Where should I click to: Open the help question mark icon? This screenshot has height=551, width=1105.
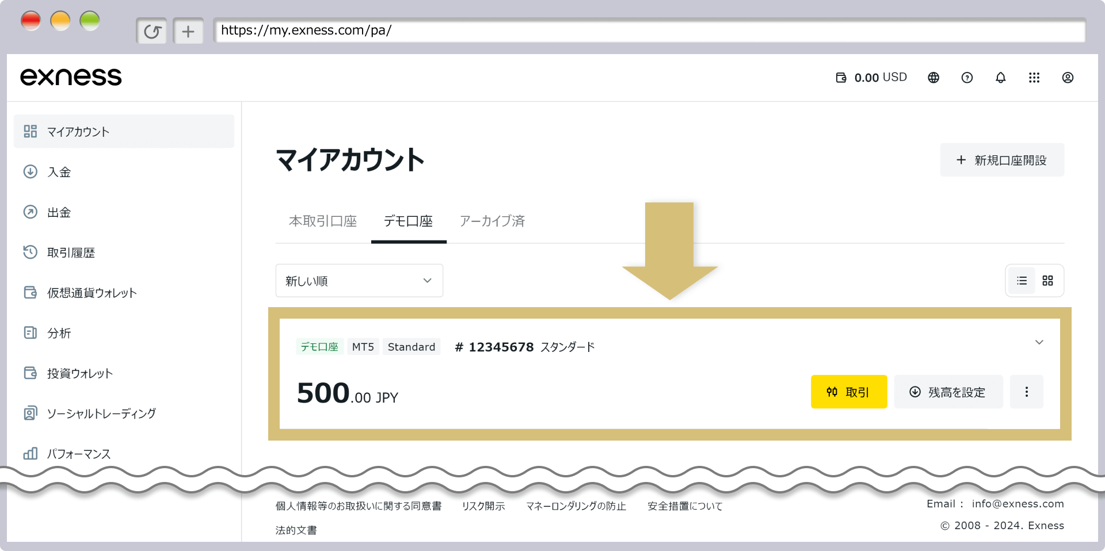pos(967,78)
